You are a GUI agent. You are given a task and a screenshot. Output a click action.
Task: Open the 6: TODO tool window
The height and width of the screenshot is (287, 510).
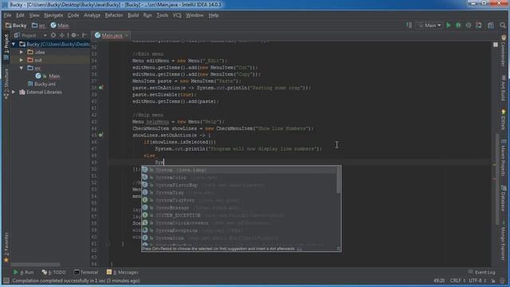click(x=53, y=273)
